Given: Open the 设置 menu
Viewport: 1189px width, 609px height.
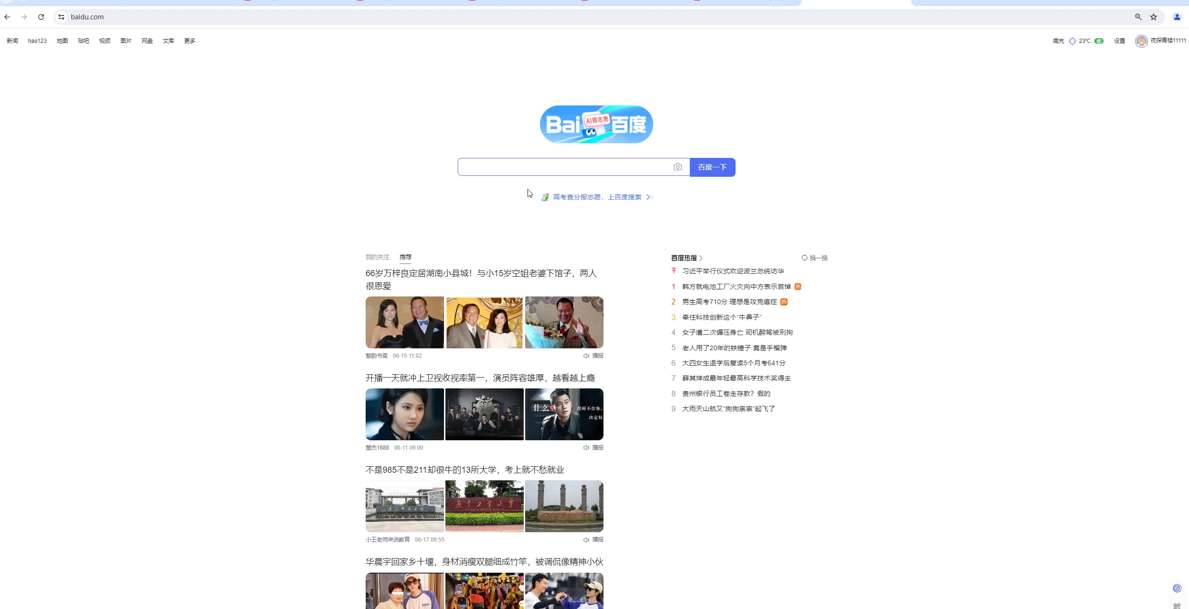Looking at the screenshot, I should (x=1119, y=41).
